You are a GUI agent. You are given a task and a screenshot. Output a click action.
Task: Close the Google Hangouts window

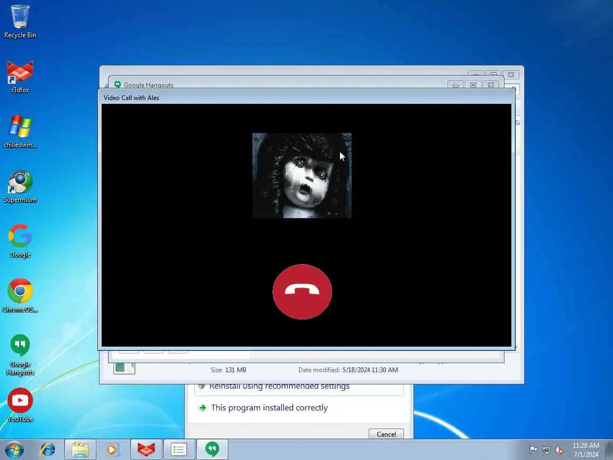coord(491,85)
